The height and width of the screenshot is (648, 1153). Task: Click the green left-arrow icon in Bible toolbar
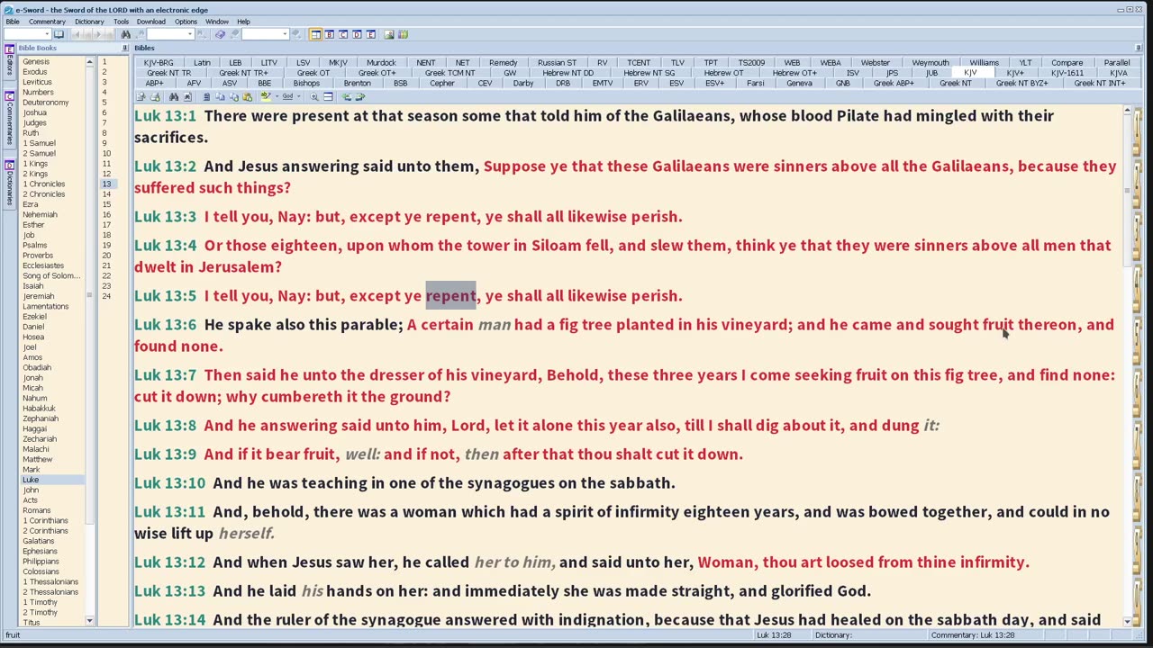(x=347, y=96)
